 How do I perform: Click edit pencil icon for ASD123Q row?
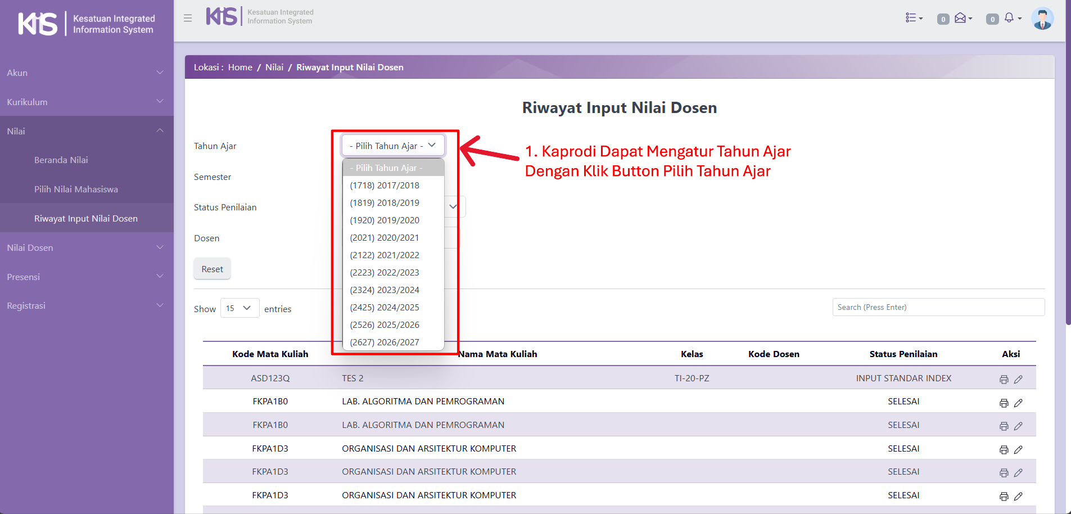tap(1018, 380)
